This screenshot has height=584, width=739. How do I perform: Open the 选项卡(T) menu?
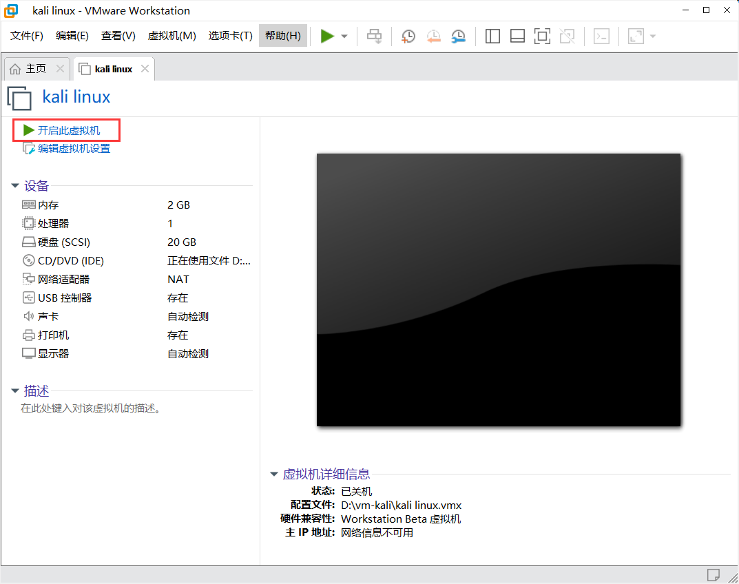coord(231,36)
